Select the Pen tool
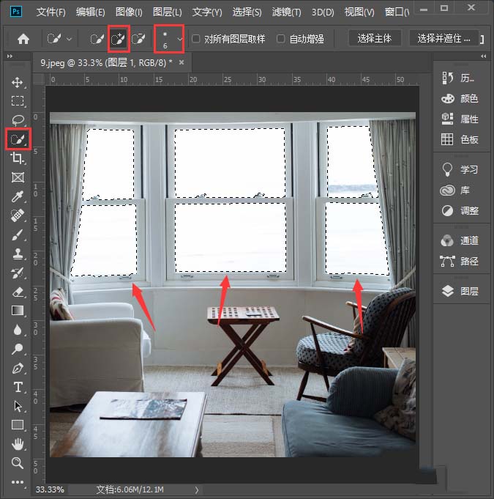The height and width of the screenshot is (499, 494). [x=17, y=368]
